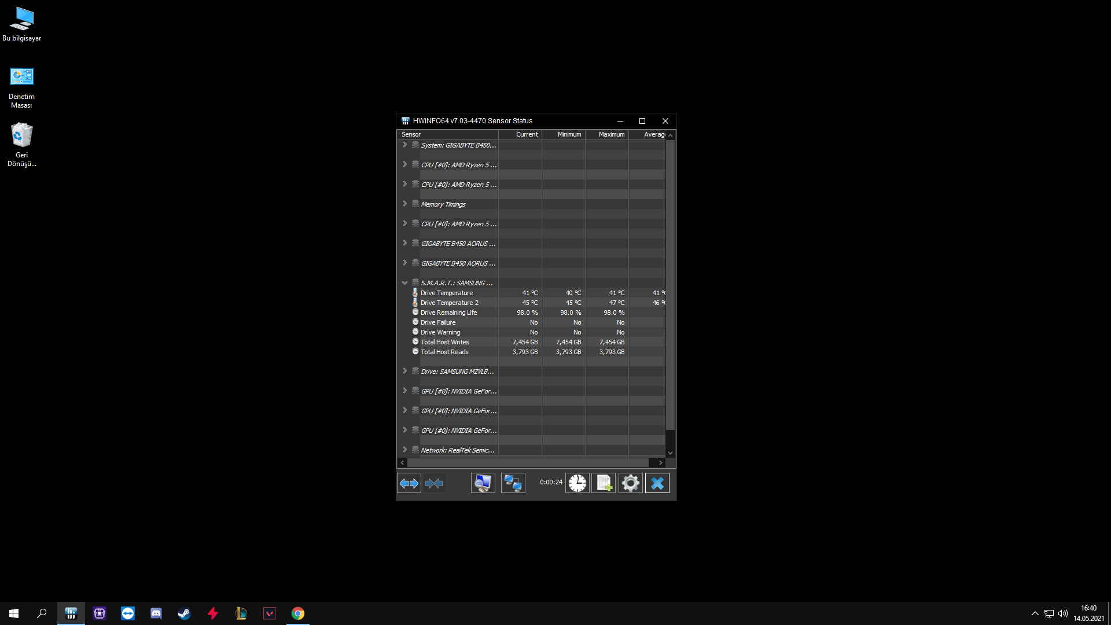Screen dimensions: 1111x625
Task: Collapse the S.M.A.R.T. SAMSUNG sensor group
Action: [404, 283]
